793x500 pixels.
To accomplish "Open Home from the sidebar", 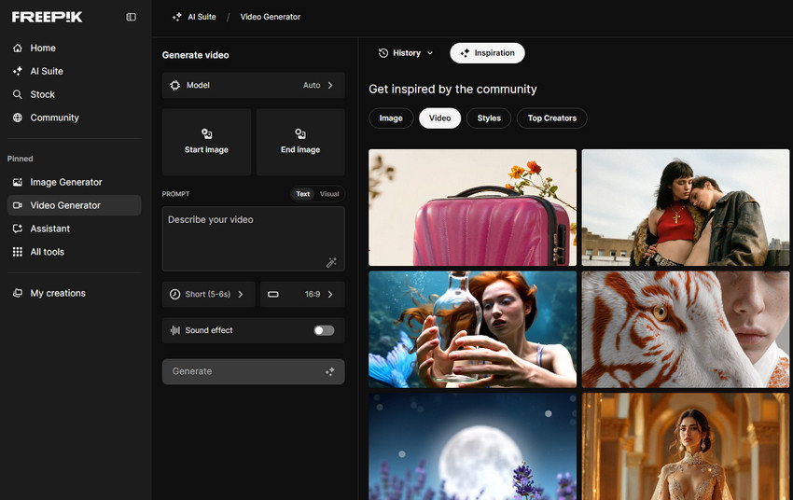I will pyautogui.click(x=43, y=48).
